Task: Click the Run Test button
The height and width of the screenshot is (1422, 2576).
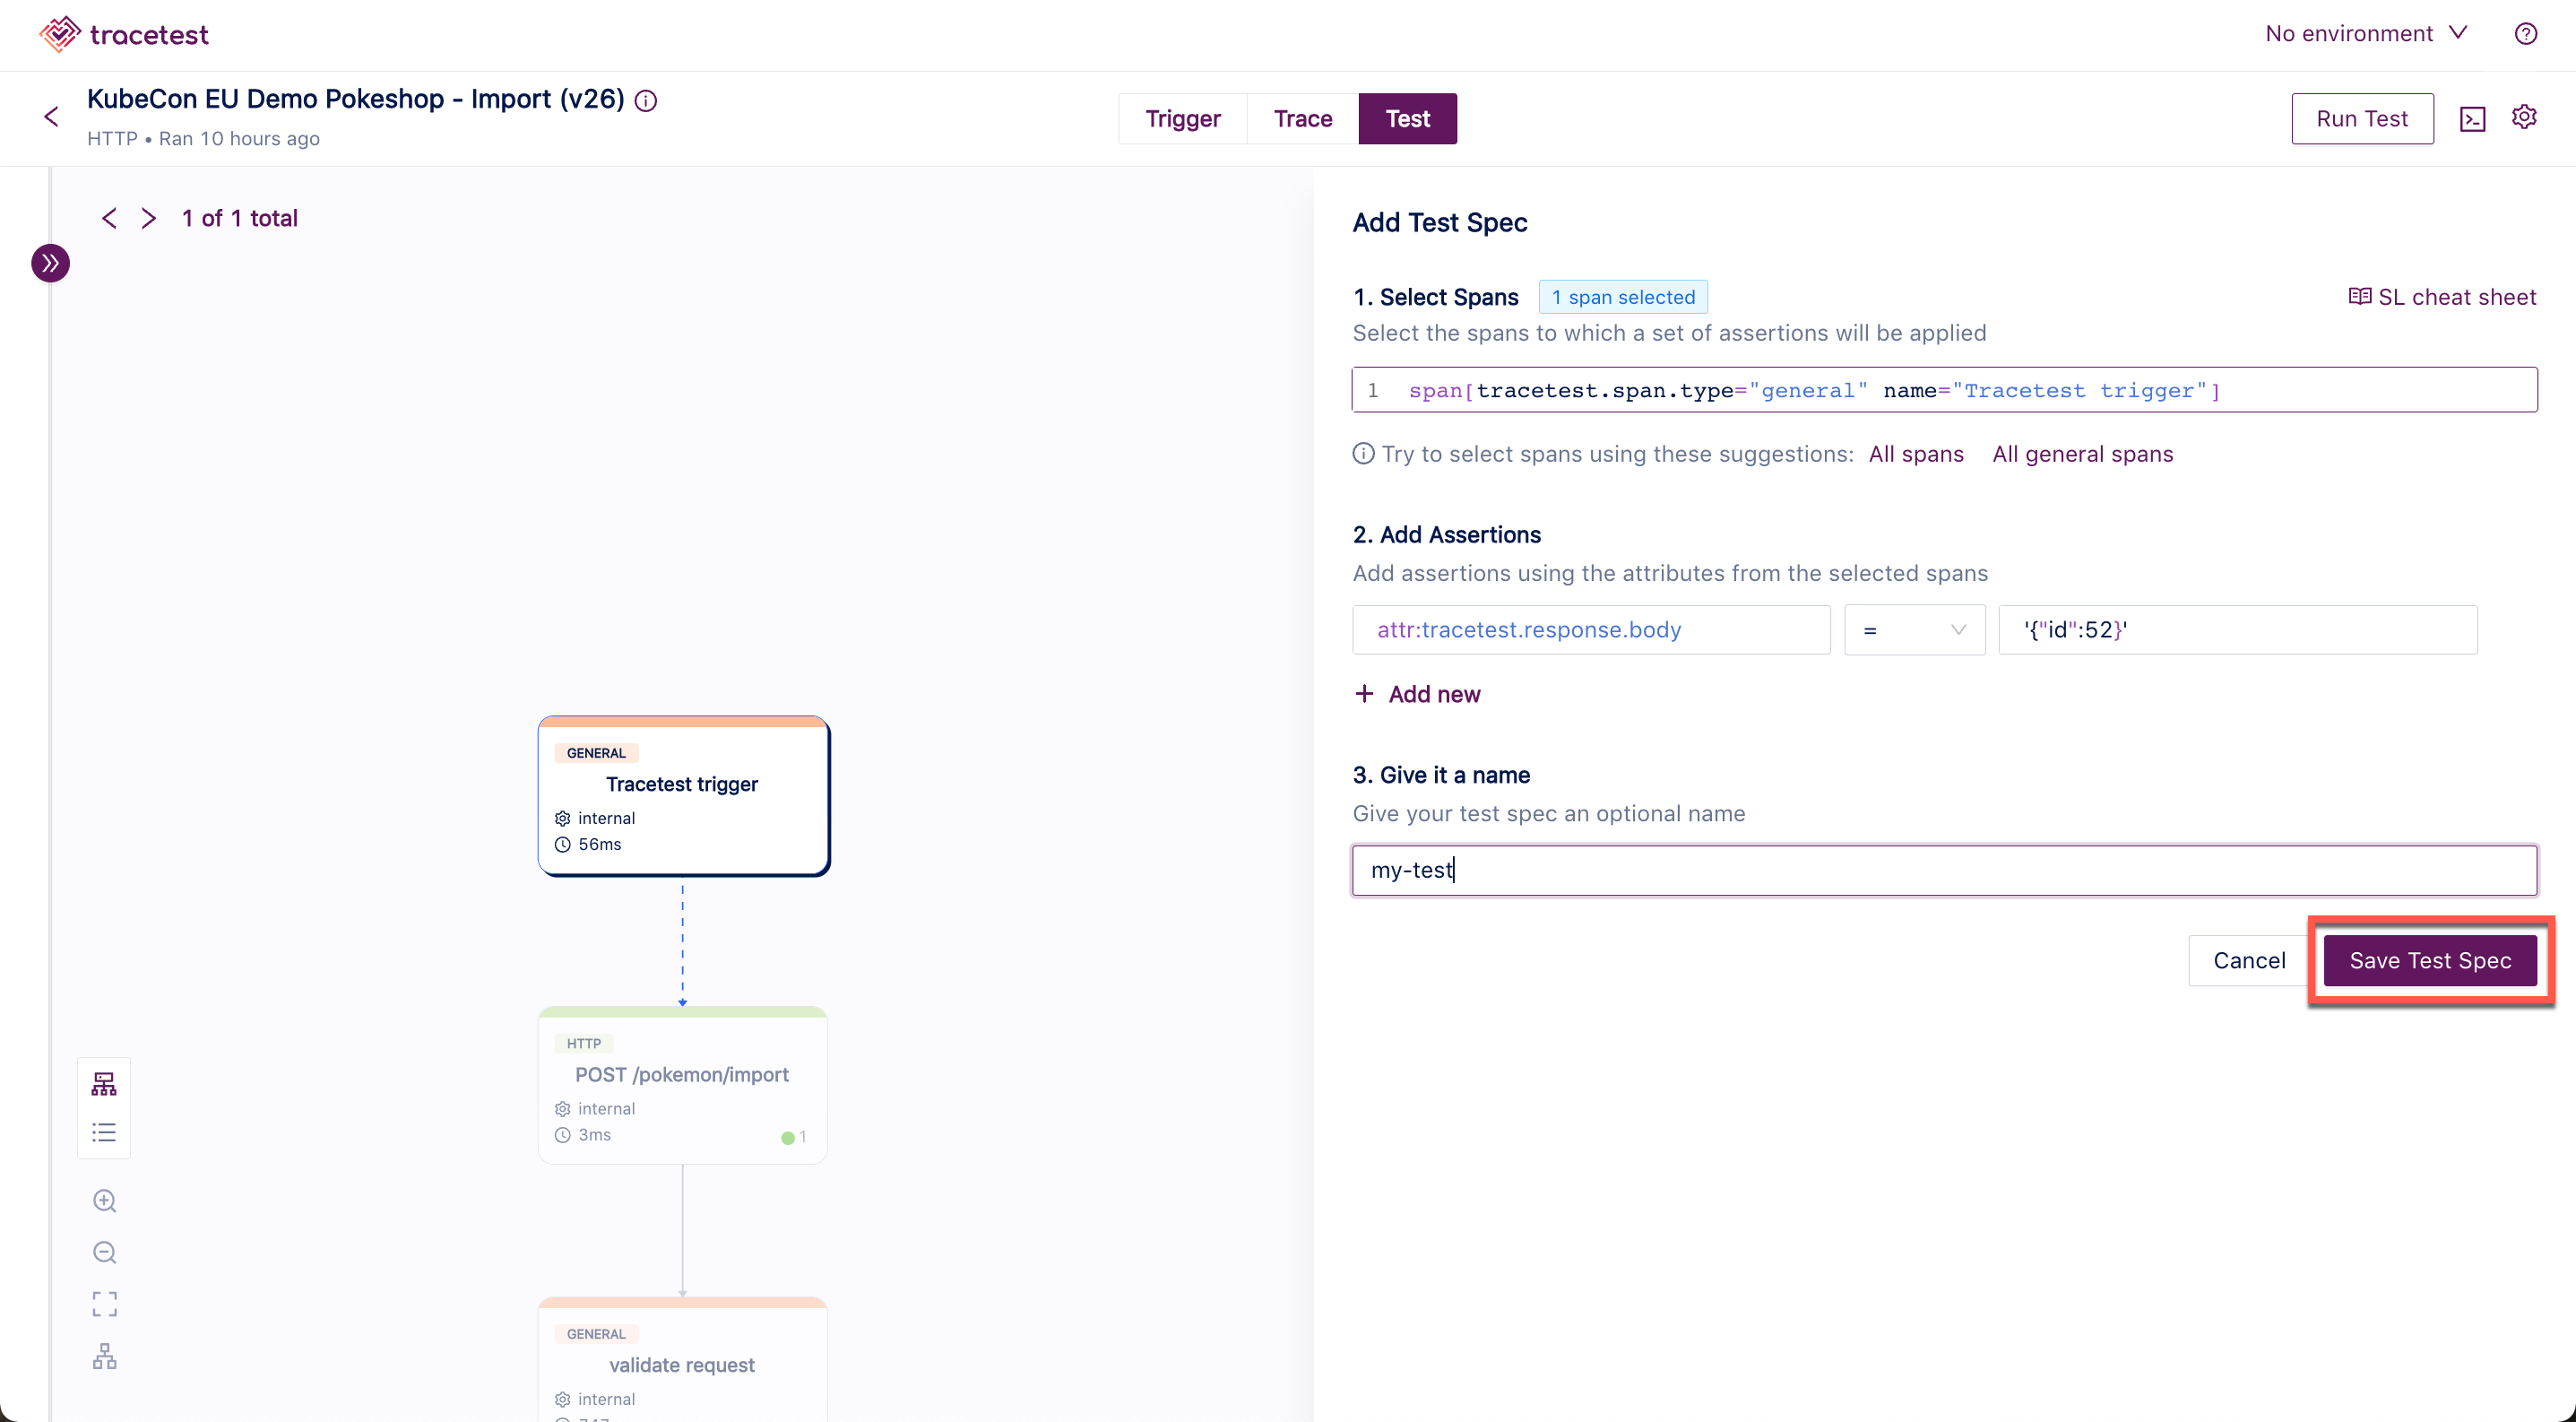Action: pyautogui.click(x=2362, y=119)
